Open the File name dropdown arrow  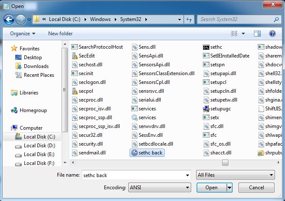click(187, 175)
